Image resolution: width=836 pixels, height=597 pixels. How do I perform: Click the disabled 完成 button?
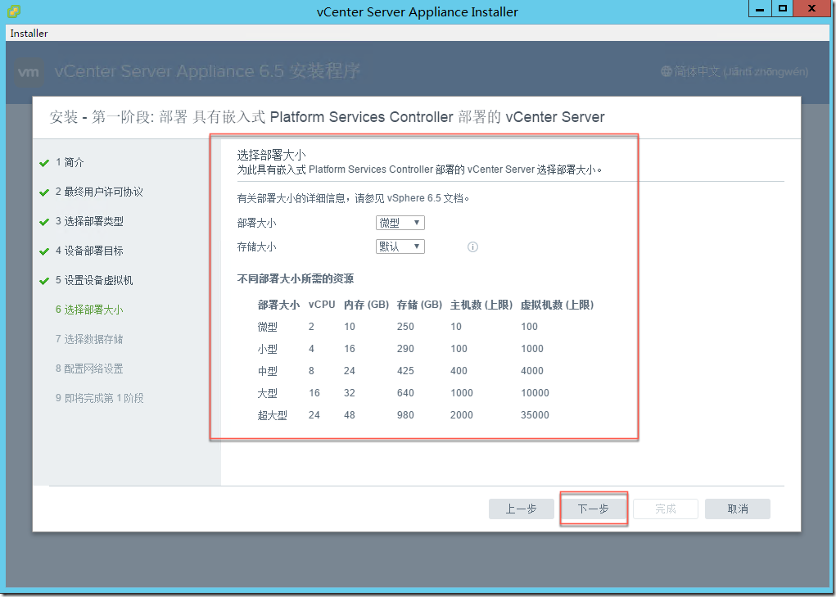(666, 509)
